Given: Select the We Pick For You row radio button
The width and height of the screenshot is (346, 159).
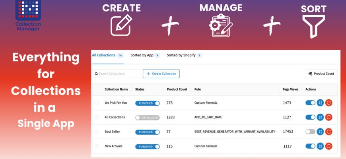Looking at the screenshot, I should [x=97, y=103].
